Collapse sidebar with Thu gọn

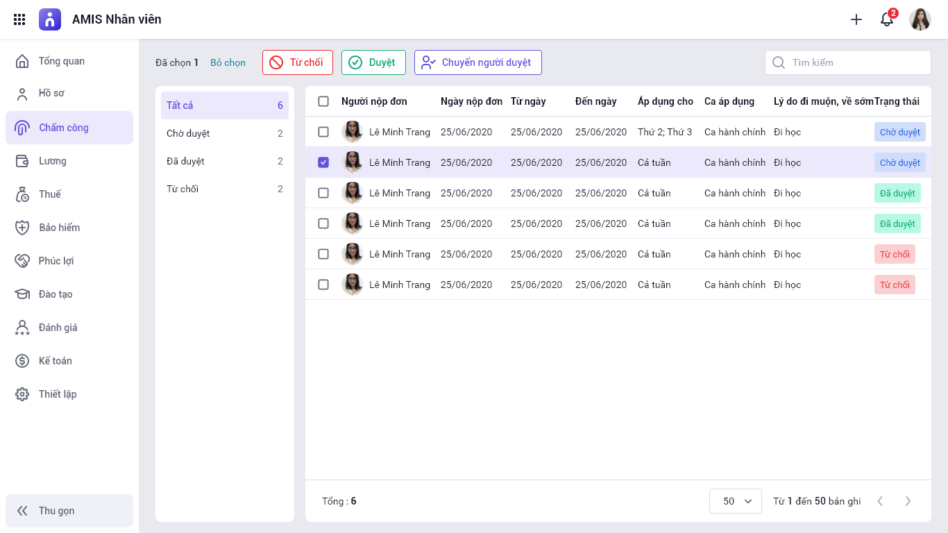tap(69, 511)
